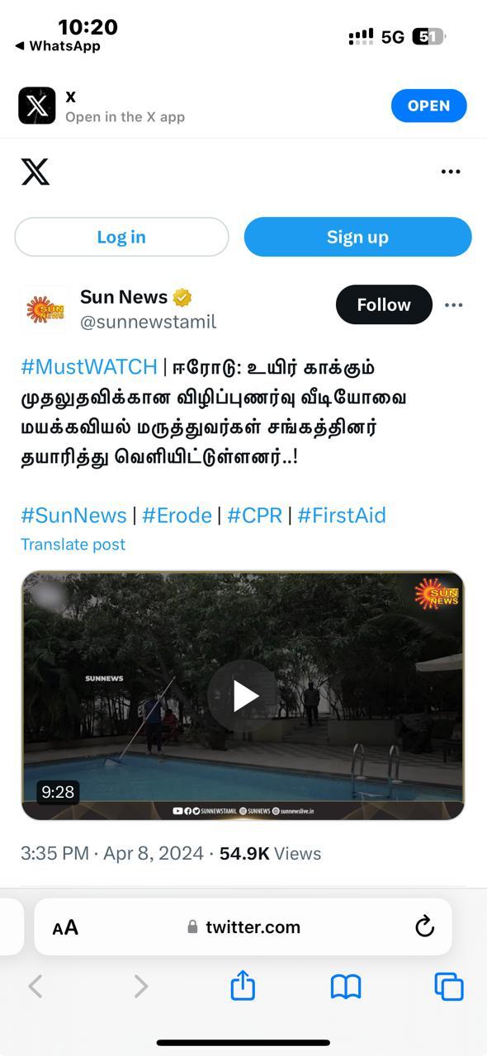This screenshot has width=487, height=1056.
Task: Tap the Log in button
Action: point(121,237)
